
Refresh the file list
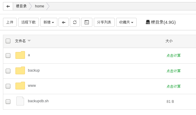75,22
